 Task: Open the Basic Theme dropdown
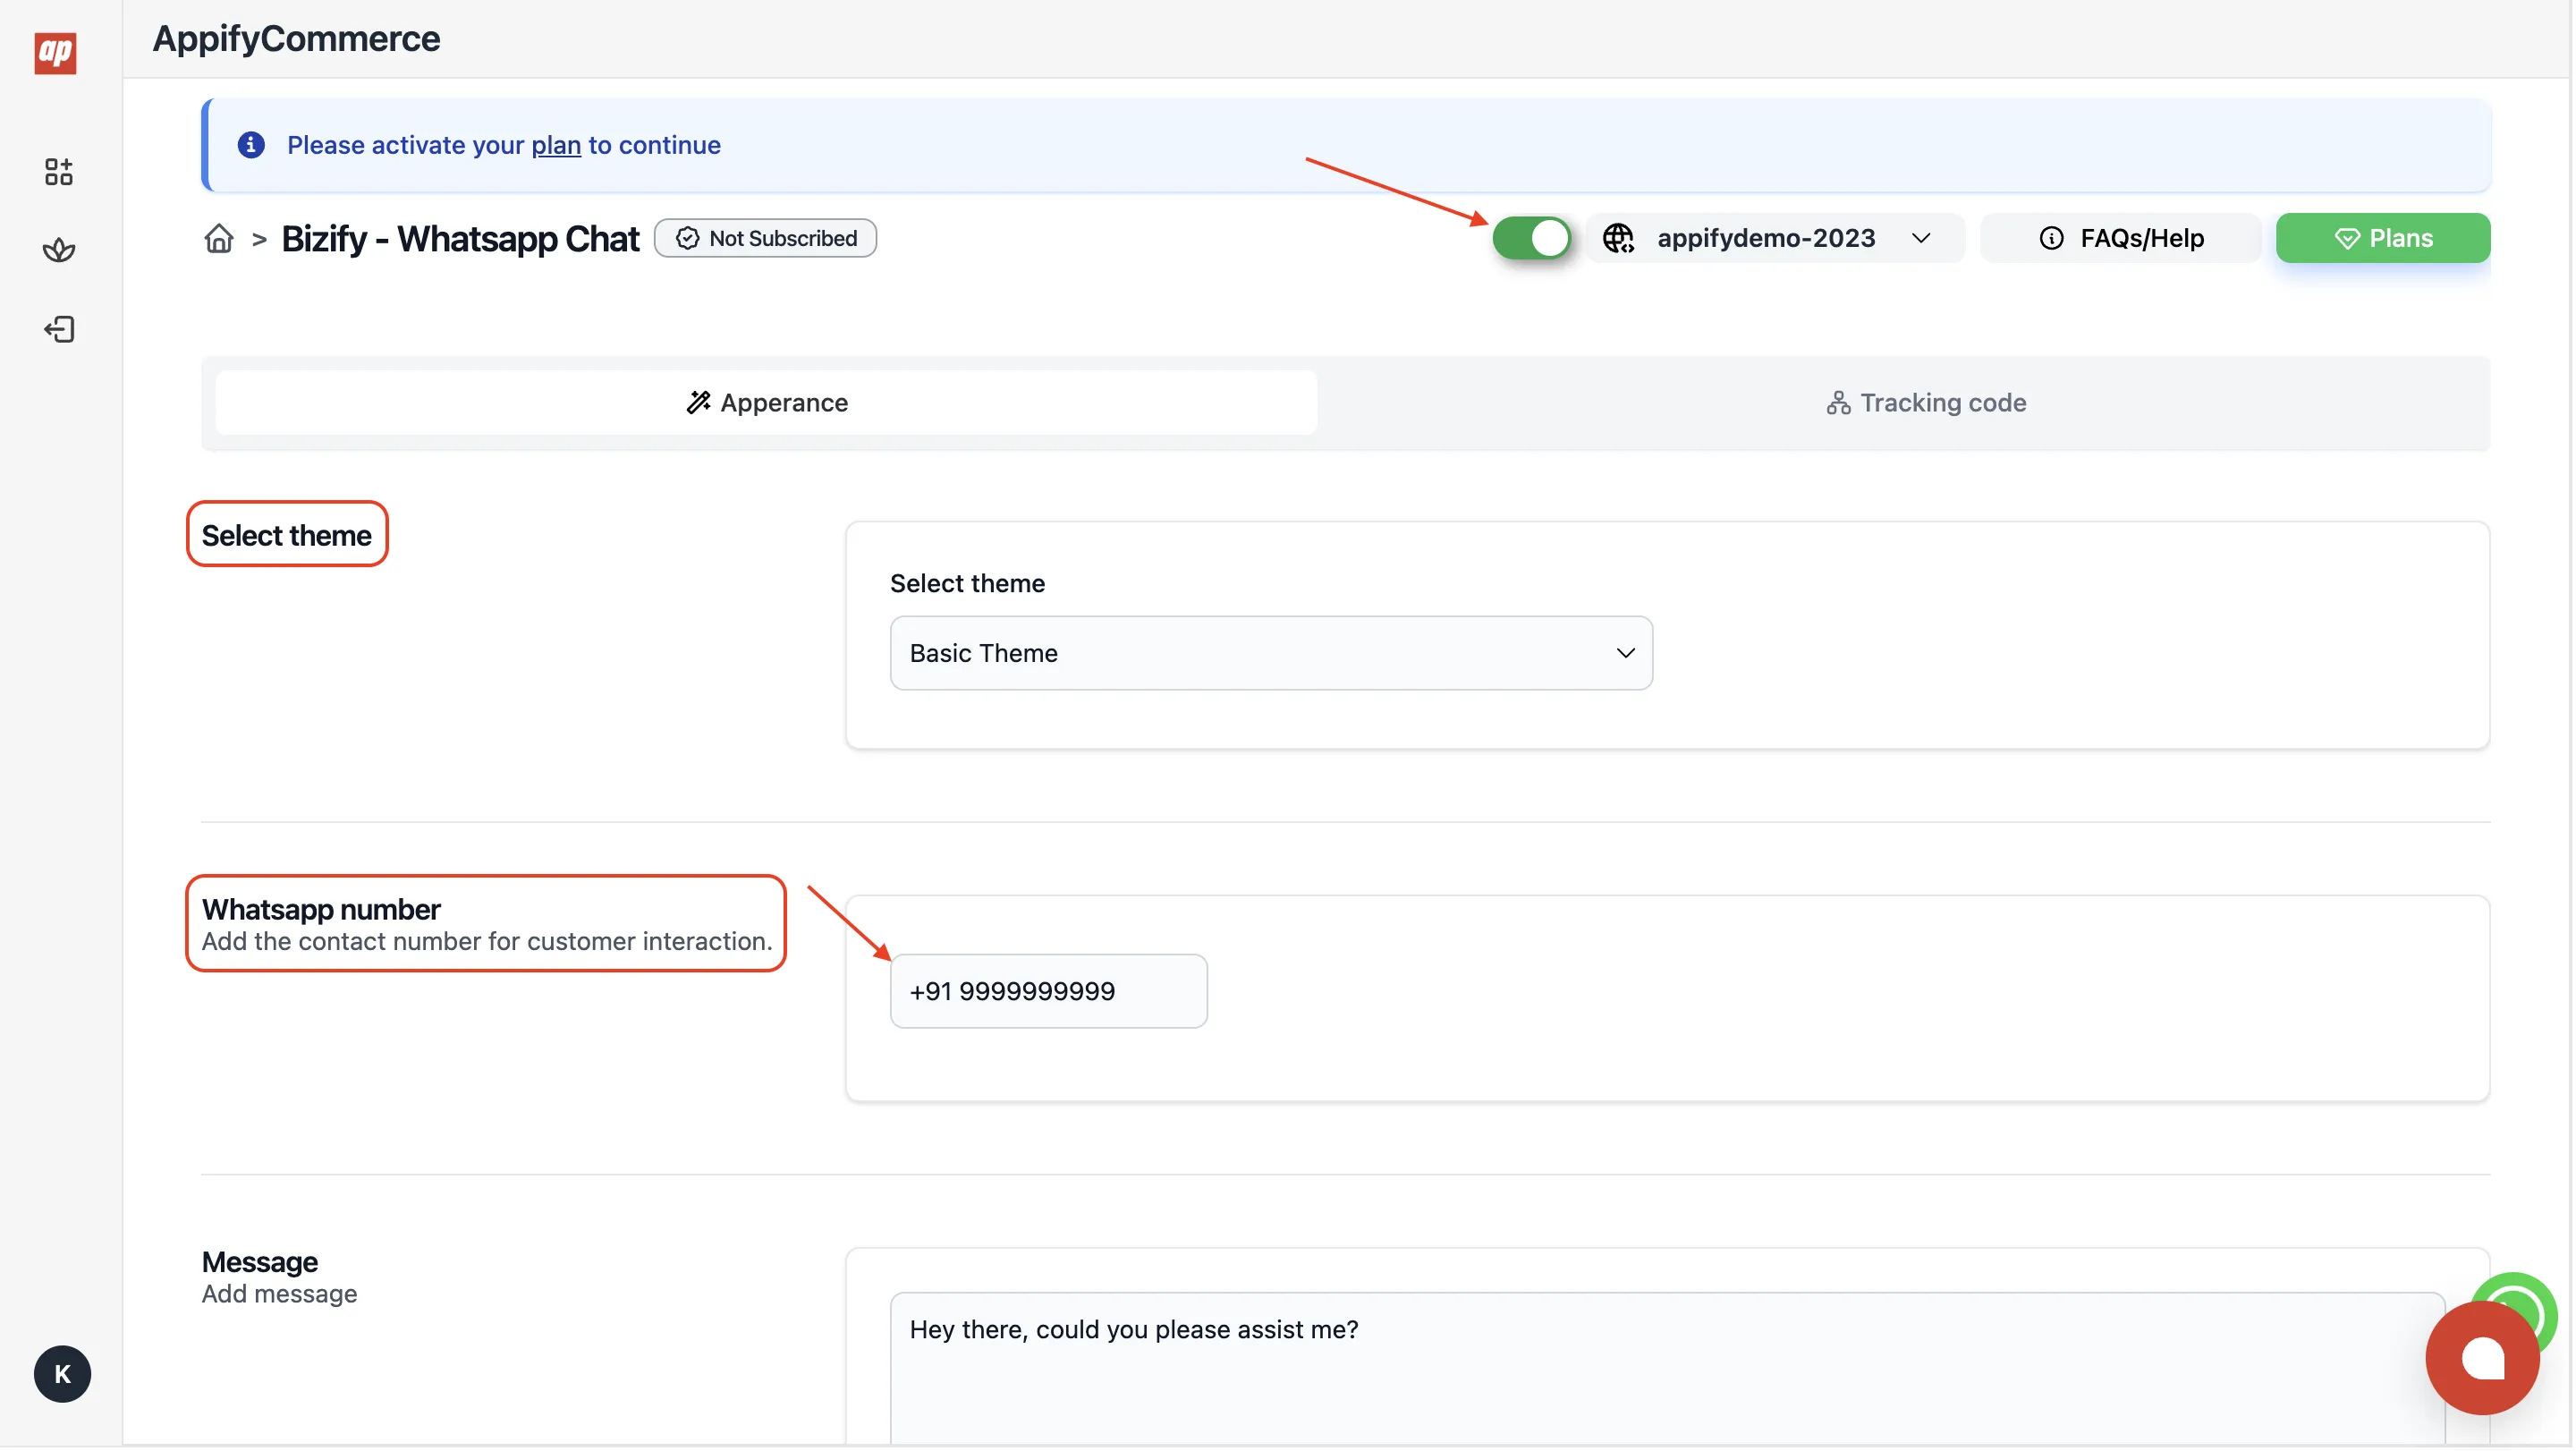coord(1272,654)
